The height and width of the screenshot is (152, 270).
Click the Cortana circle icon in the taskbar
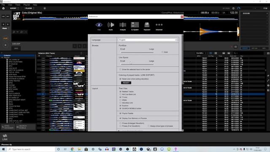pyautogui.click(x=59, y=149)
